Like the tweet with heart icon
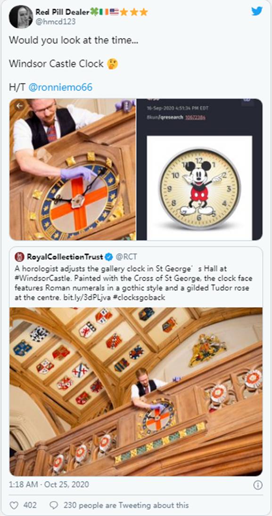Viewport: 272px width, 516px height. (14, 505)
